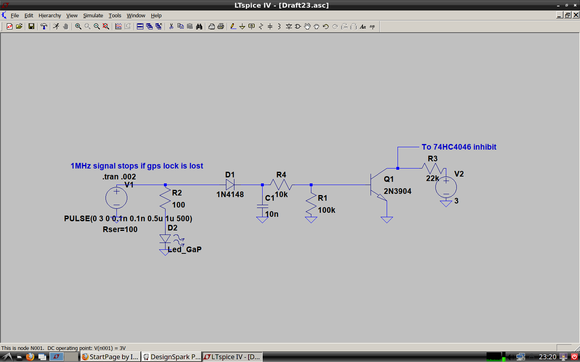Click the .tran .002 directive text
The width and height of the screenshot is (580, 362).
tap(119, 177)
